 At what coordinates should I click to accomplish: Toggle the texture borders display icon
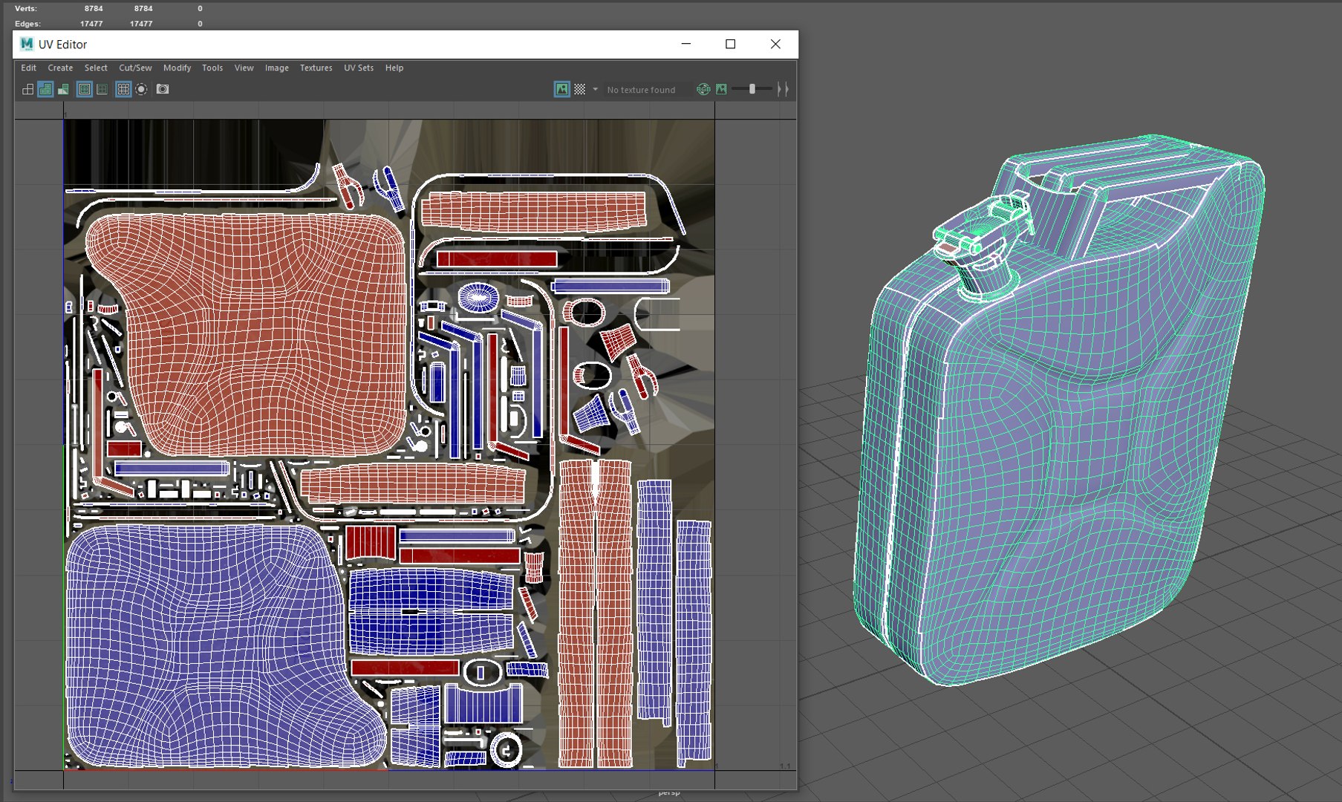[x=85, y=89]
